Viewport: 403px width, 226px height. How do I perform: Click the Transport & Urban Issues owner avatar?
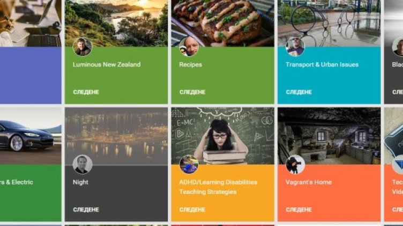pyautogui.click(x=295, y=47)
